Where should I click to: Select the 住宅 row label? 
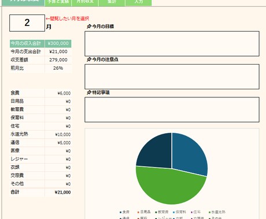click(x=27, y=126)
